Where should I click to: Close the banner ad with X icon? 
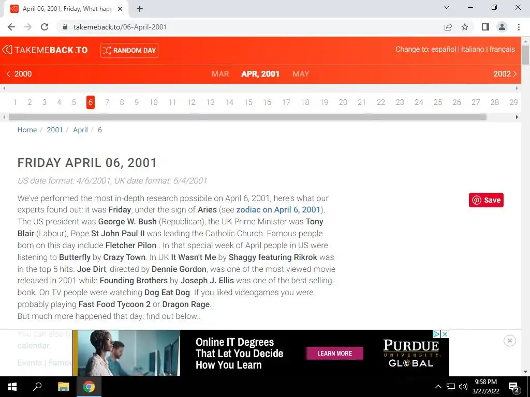coord(445,334)
